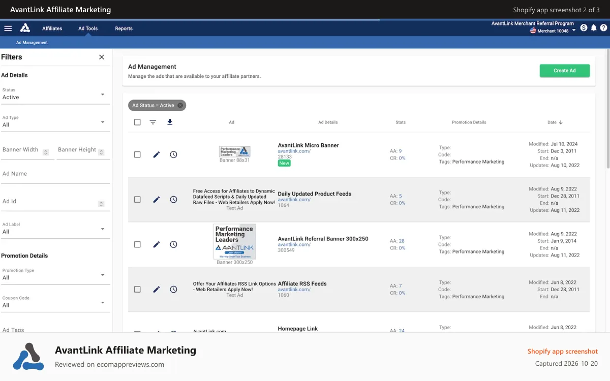This screenshot has height=381, width=610.
Task: Click AA value 7 for Affiliate RSS Feeds
Action: 400,286
